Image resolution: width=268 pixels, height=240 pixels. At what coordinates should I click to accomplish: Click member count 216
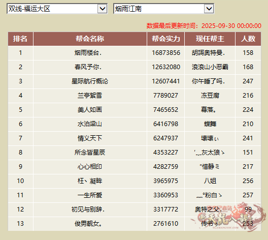pyautogui.click(x=248, y=96)
